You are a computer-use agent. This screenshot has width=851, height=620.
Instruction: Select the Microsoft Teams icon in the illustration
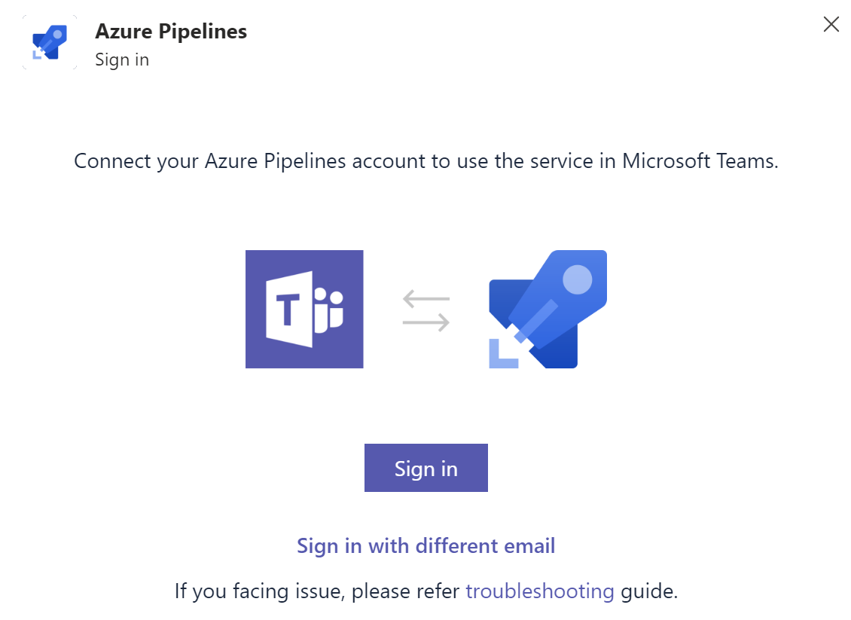coord(304,309)
